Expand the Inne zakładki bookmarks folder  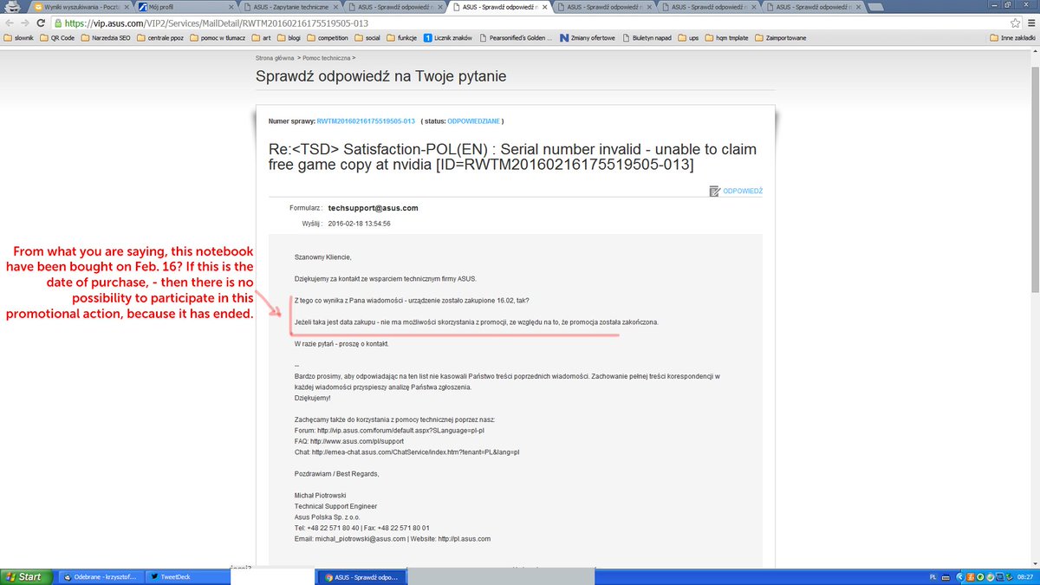1012,38
